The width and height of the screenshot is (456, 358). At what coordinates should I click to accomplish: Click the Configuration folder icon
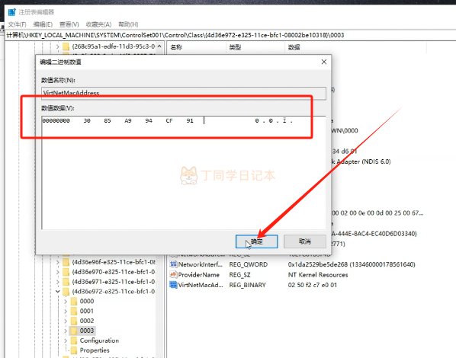click(x=74, y=340)
